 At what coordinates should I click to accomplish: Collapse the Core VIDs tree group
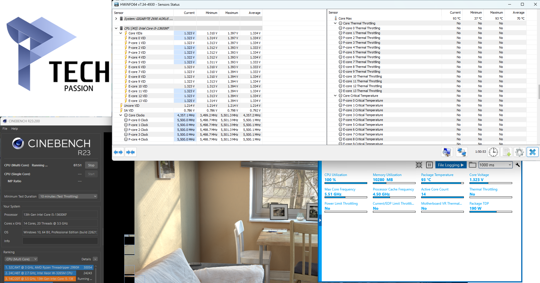(x=121, y=33)
